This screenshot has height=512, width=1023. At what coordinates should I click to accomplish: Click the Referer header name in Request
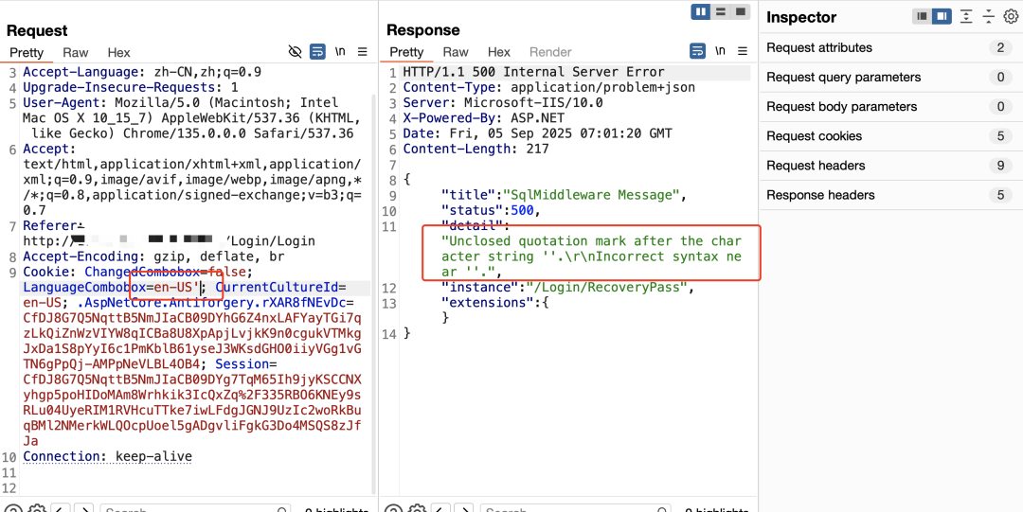[49, 225]
